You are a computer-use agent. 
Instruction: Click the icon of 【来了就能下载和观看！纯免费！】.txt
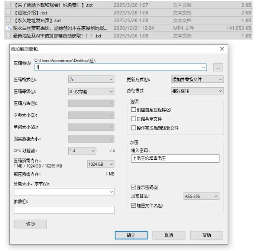pyautogui.click(x=8, y=5)
